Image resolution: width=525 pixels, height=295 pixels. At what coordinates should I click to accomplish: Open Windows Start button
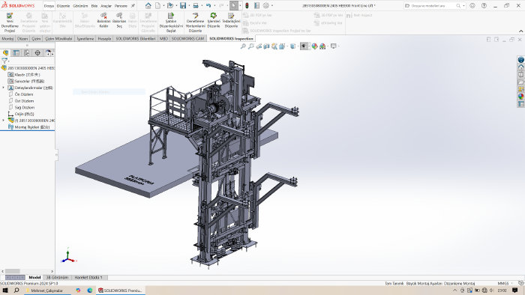point(5,291)
